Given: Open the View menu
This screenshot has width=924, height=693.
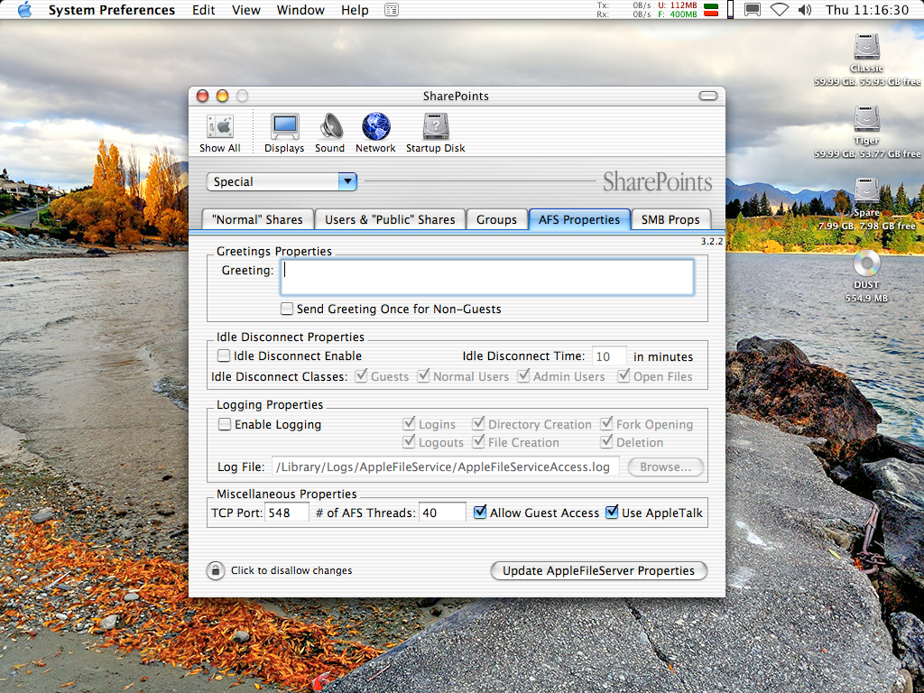Looking at the screenshot, I should 246,10.
